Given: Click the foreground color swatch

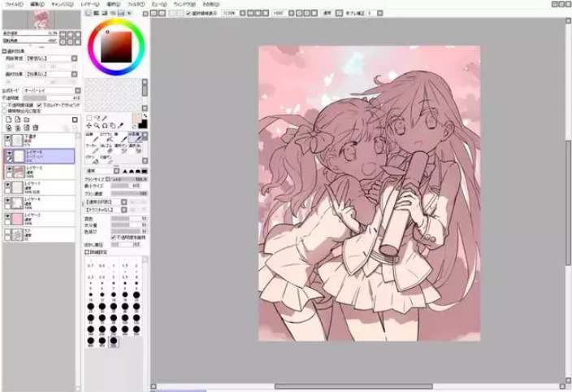Looking at the screenshot, I should point(136,119).
